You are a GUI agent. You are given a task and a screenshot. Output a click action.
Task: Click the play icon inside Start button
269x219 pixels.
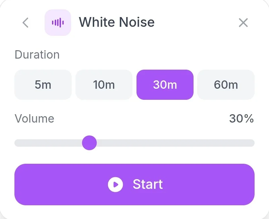tap(115, 185)
